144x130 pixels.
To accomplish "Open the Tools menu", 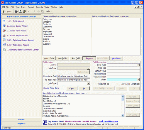I will (x=47, y=7).
